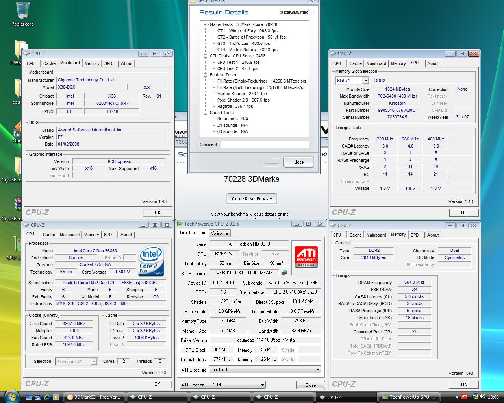
Task: Click Switch Between Windows quick launch icon
Action: tap(38, 397)
